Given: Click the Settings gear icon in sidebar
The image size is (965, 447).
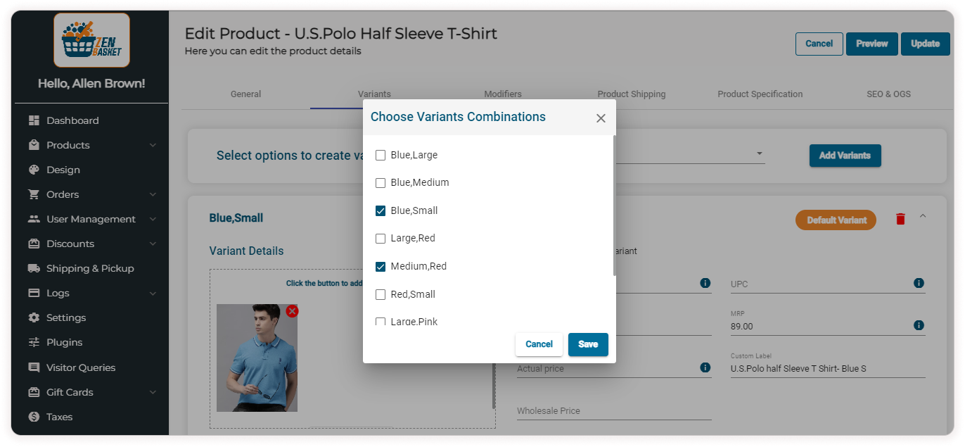Looking at the screenshot, I should pyautogui.click(x=34, y=317).
